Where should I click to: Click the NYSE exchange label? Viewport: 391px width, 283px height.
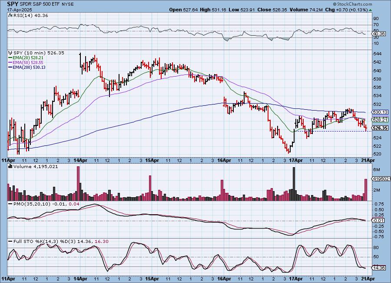tap(68, 4)
